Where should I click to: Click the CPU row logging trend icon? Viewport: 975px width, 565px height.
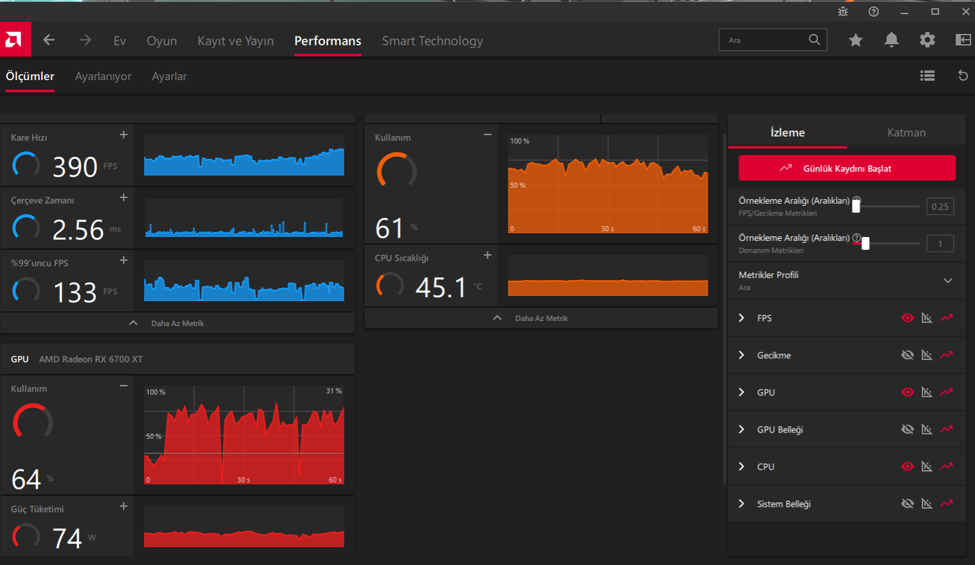pos(947,466)
